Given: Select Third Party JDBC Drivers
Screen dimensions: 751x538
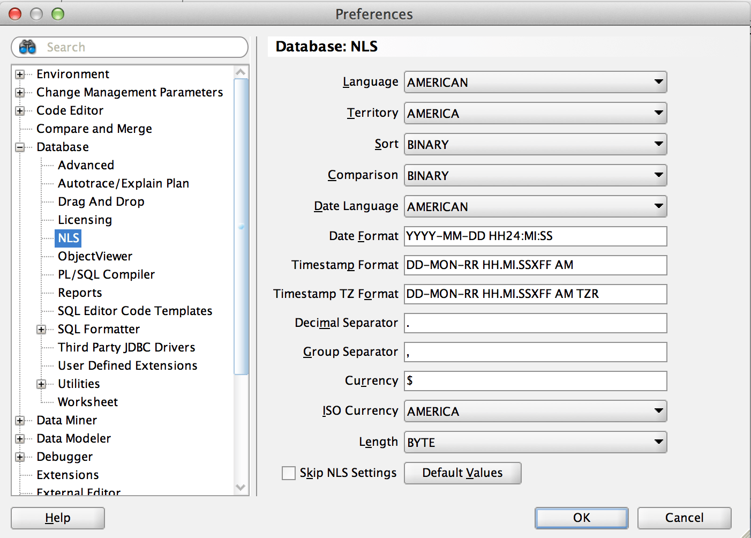Looking at the screenshot, I should 126,347.
